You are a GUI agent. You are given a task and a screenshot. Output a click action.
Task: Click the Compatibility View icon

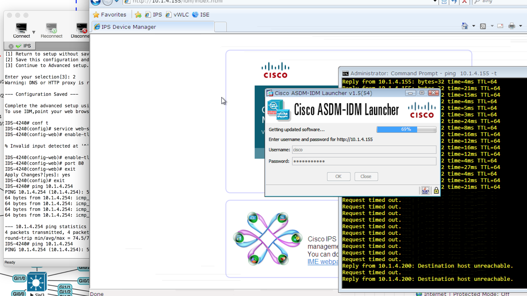[x=444, y=2]
